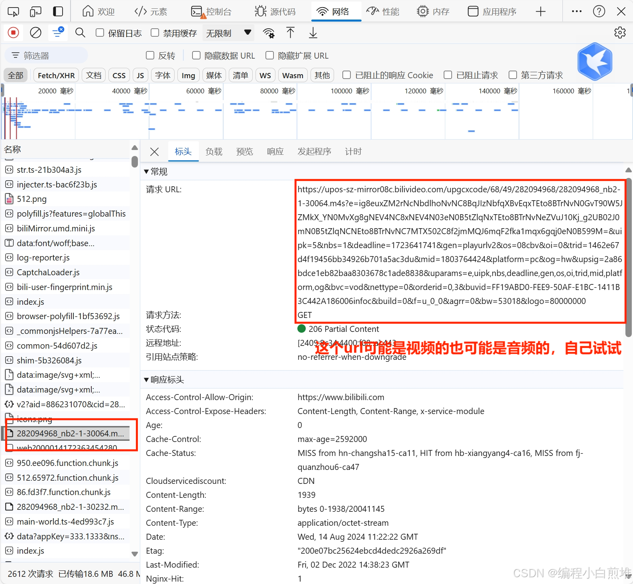This screenshot has width=633, height=584.
Task: Open the 响应 detail tab
Action: [x=275, y=152]
